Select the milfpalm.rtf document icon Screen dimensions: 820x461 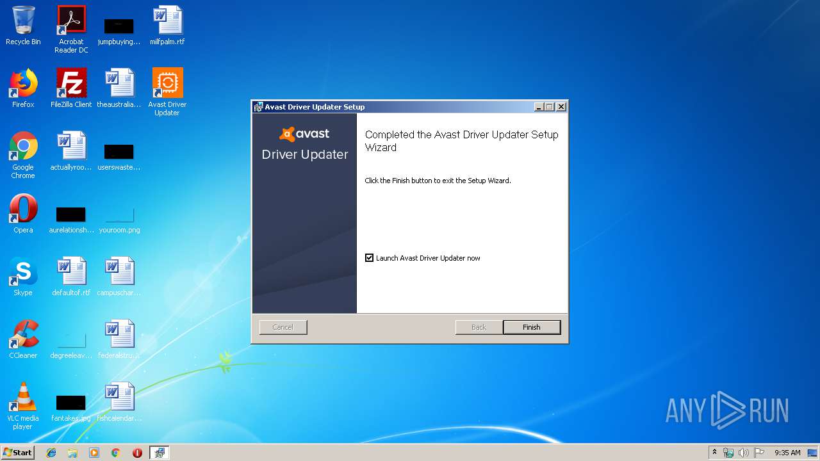click(167, 26)
